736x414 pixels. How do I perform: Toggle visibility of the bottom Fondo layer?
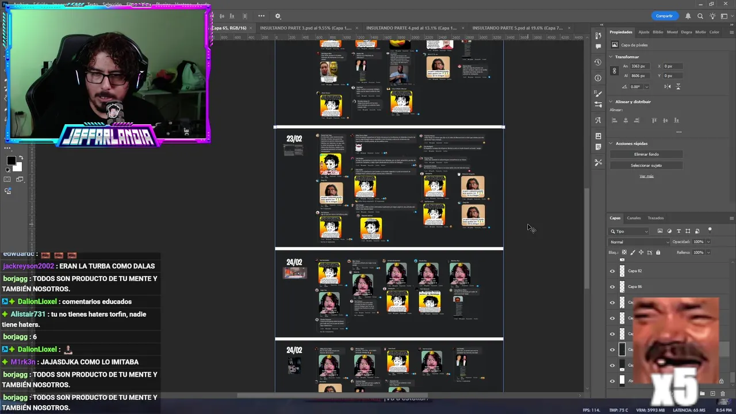click(612, 381)
